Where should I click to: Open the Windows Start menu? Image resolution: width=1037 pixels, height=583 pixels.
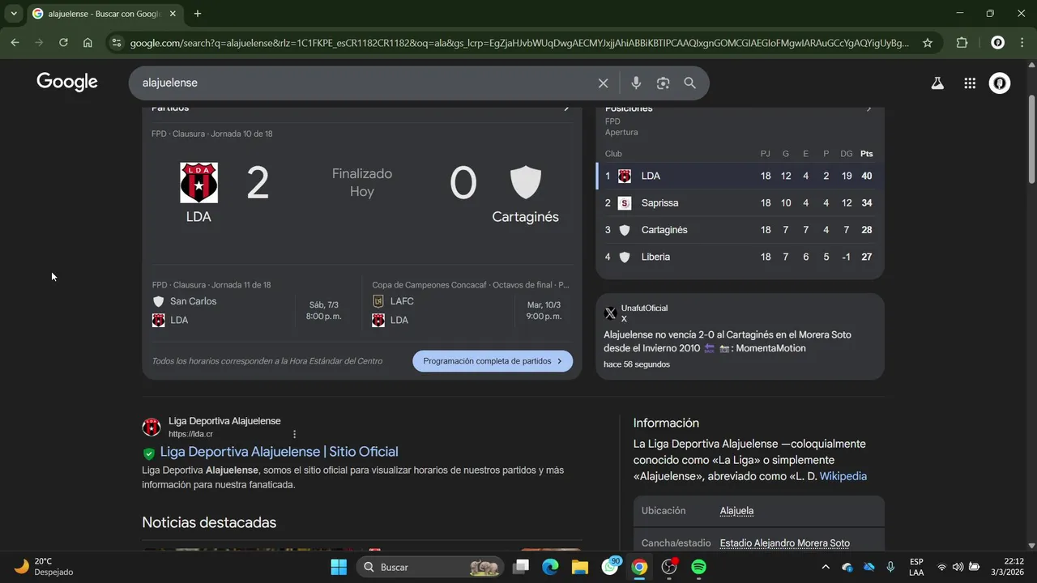[x=339, y=567]
